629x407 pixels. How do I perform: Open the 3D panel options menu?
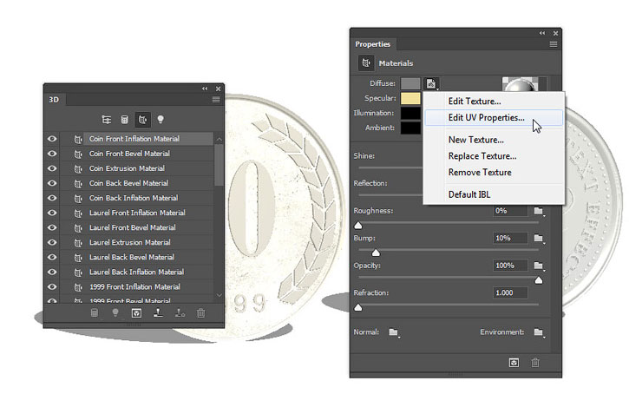(216, 100)
